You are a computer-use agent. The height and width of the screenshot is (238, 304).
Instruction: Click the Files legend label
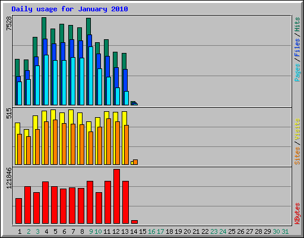pyautogui.click(x=297, y=47)
